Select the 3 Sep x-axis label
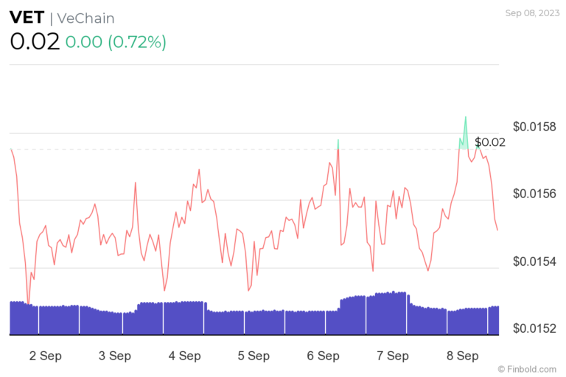566x377 pixels. (114, 356)
